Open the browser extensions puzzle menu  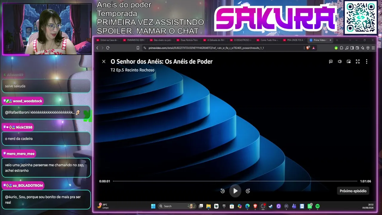pyautogui.click(x=341, y=48)
